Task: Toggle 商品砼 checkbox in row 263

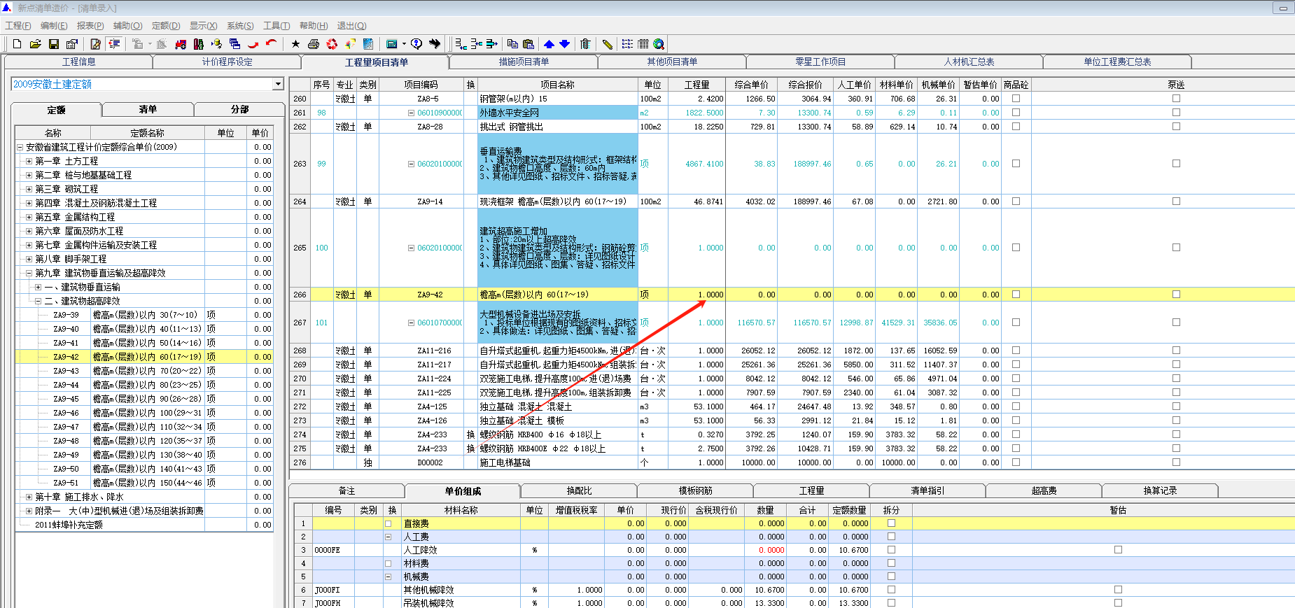Action: pyautogui.click(x=1016, y=164)
